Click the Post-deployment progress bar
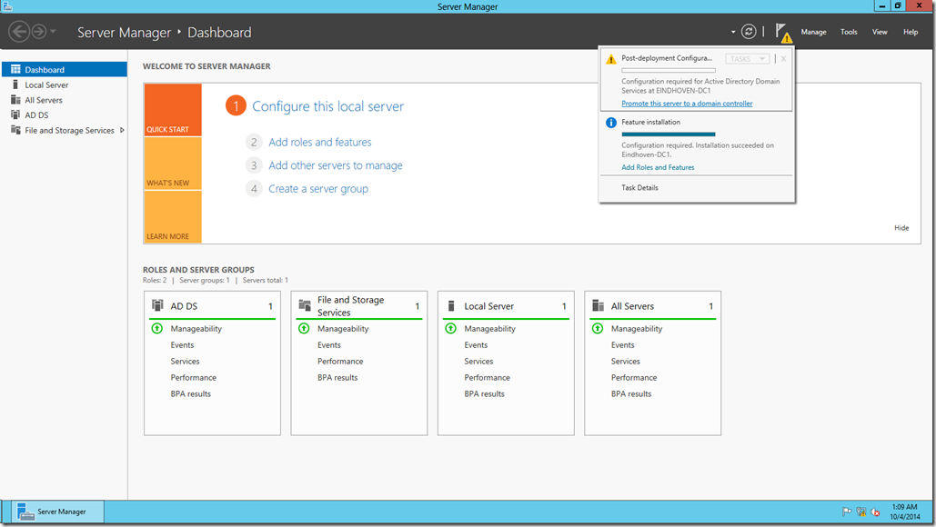The height and width of the screenshot is (527, 936). (x=668, y=70)
